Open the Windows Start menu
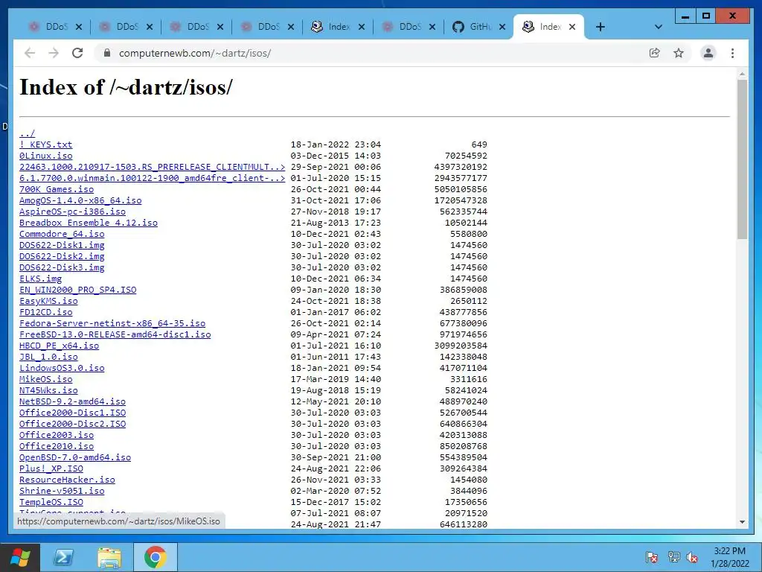The image size is (762, 572). point(19,557)
